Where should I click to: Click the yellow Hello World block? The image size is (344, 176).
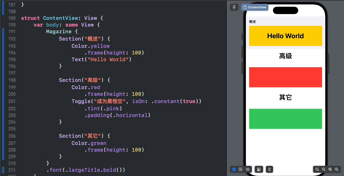[x=285, y=36]
